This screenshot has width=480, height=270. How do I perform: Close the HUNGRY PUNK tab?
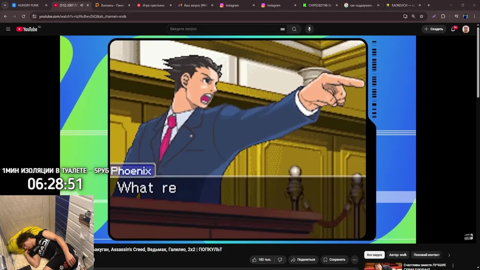click(x=46, y=5)
